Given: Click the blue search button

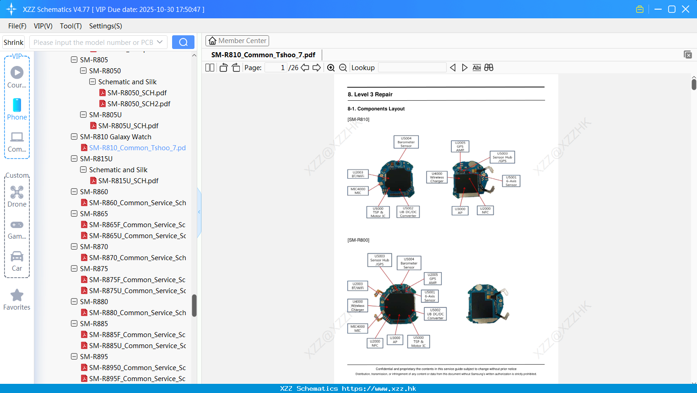Looking at the screenshot, I should coord(183,42).
